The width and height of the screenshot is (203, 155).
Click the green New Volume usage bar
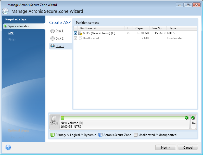click(x=122, y=118)
